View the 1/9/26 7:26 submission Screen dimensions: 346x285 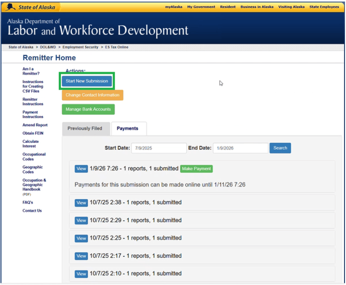pyautogui.click(x=81, y=169)
